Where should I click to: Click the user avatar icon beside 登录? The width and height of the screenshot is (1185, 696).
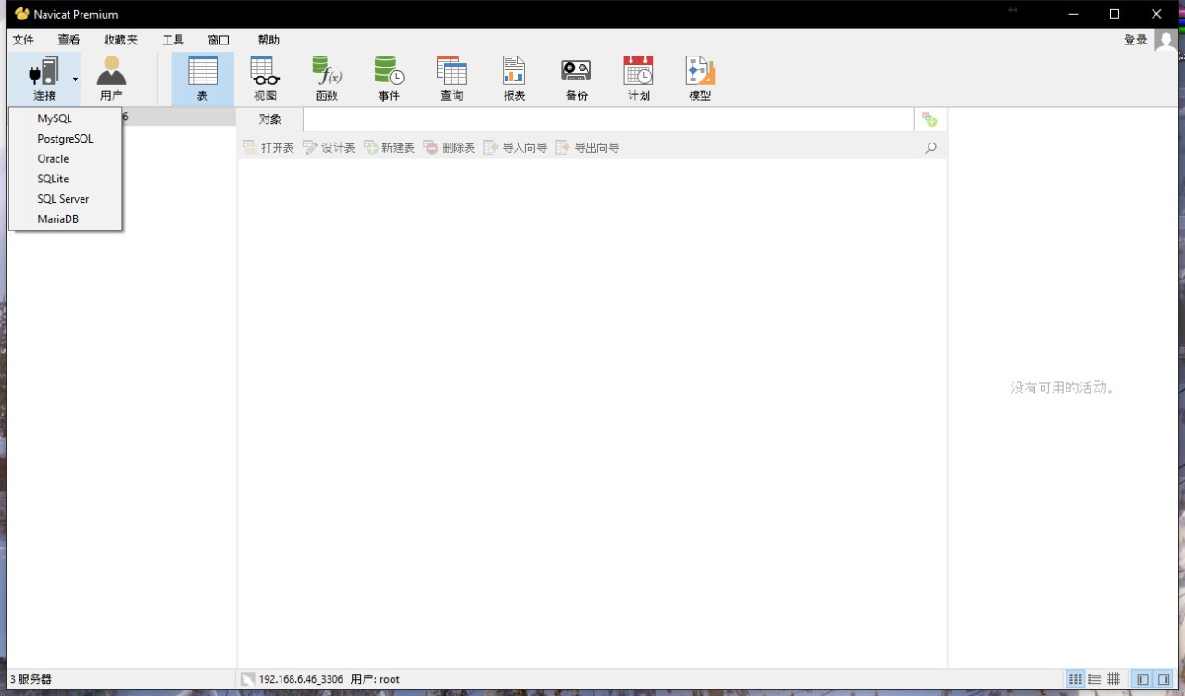[x=1166, y=41]
